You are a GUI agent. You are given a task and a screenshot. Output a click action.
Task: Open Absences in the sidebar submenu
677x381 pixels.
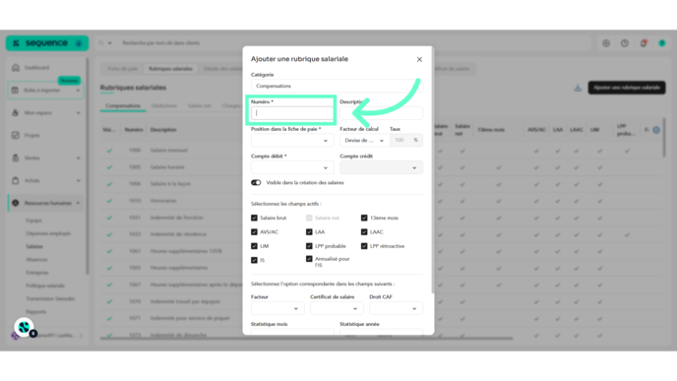36,260
